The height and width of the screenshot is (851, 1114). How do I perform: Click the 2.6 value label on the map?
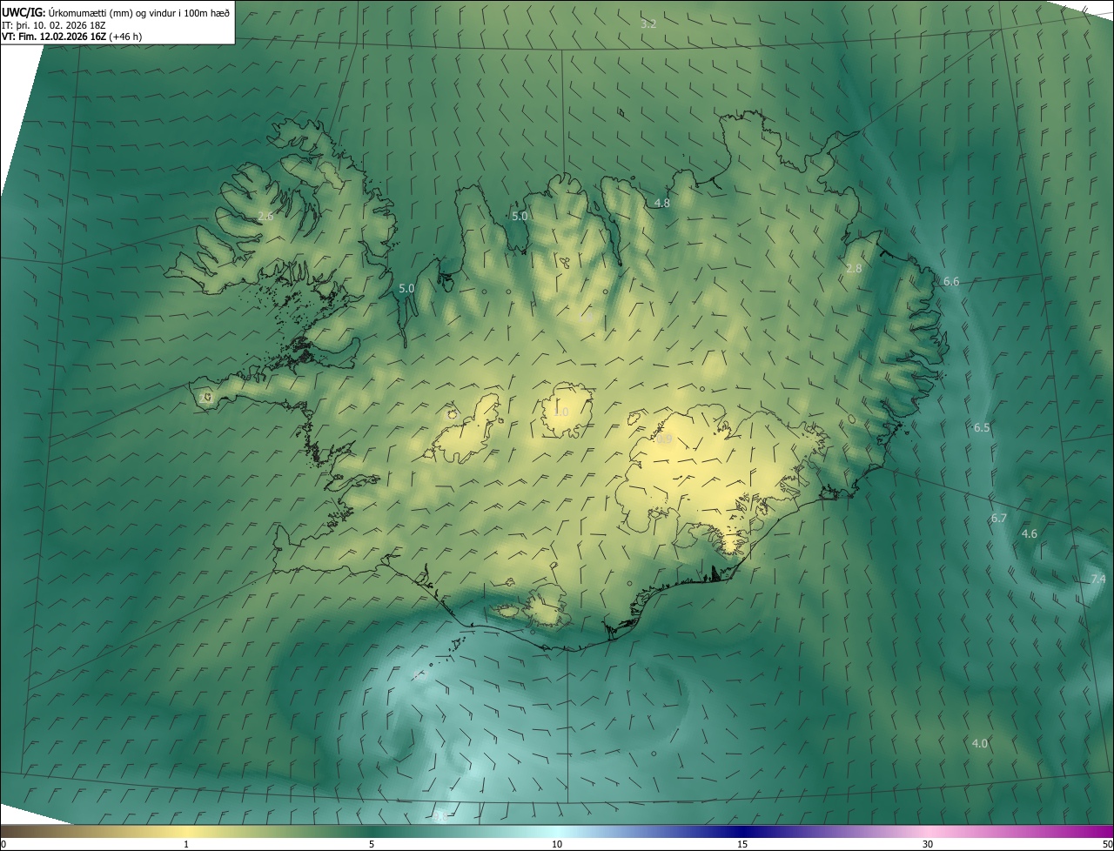(x=265, y=216)
